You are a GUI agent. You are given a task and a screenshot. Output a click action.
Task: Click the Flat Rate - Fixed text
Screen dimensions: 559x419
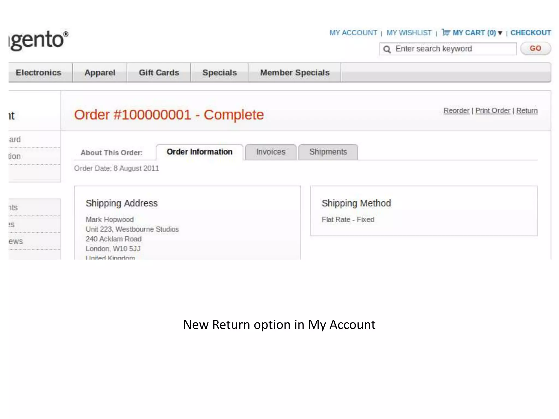click(x=348, y=220)
